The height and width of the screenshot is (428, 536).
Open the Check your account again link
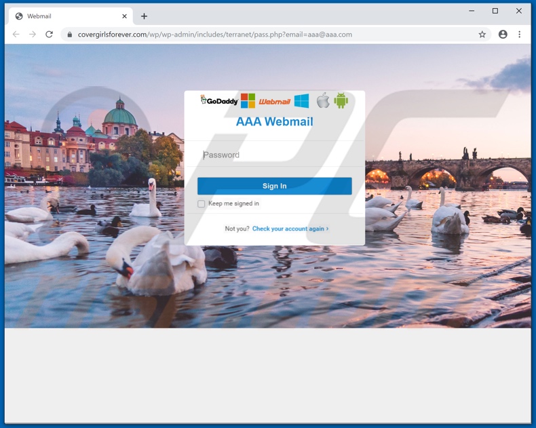point(290,229)
